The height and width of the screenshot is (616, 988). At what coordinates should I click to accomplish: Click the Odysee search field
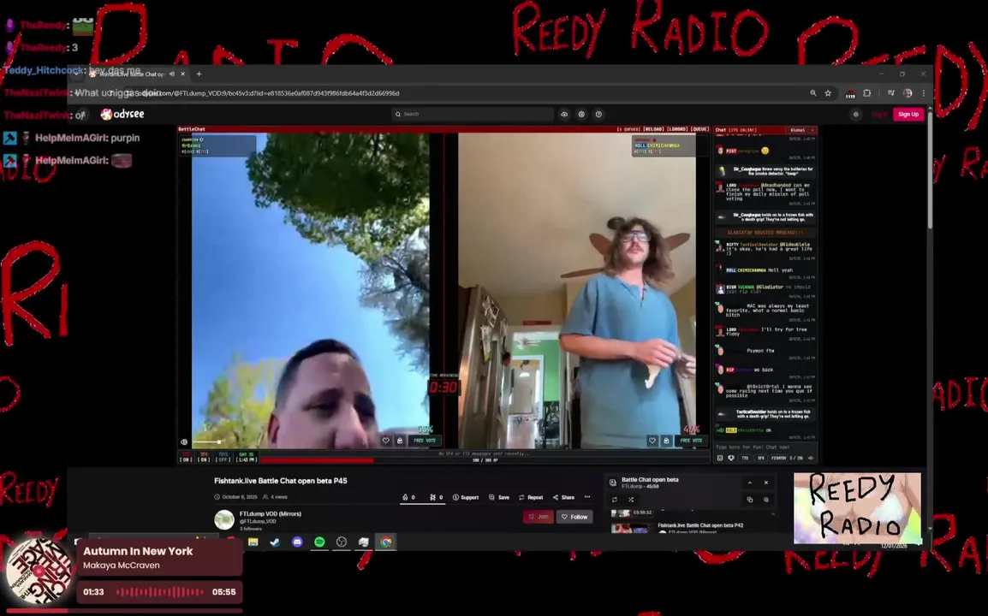(473, 114)
